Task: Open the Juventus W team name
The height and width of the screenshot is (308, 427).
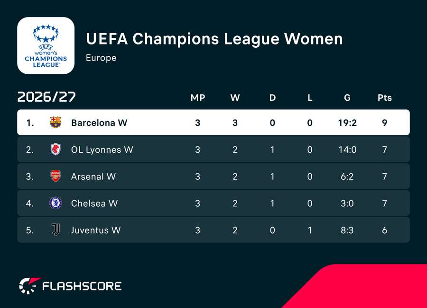Action: coord(95,230)
